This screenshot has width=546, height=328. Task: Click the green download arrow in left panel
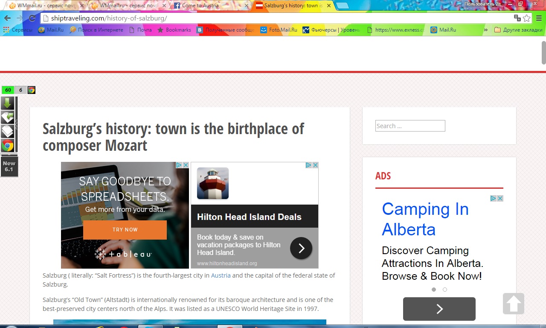pyautogui.click(x=7, y=103)
